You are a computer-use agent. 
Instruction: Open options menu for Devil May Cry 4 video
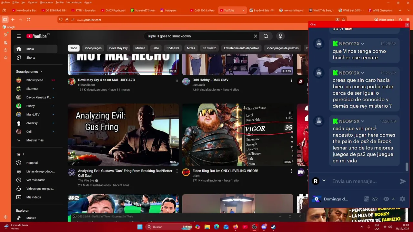click(177, 80)
